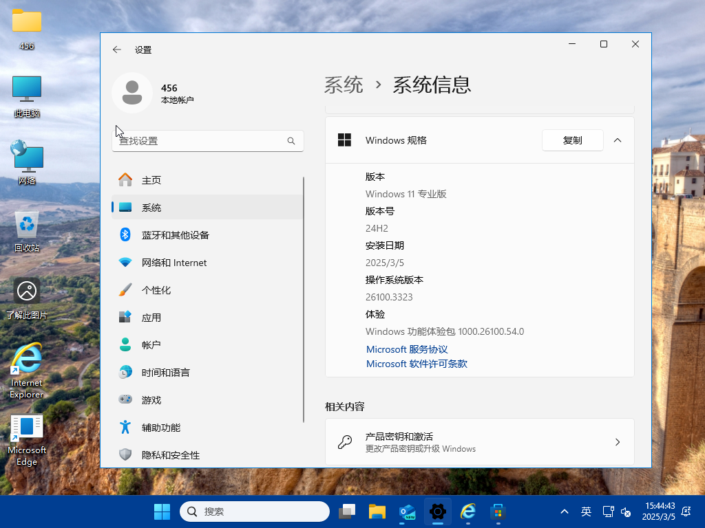
Task: Click the 相关内容 section heading
Action: pyautogui.click(x=345, y=407)
